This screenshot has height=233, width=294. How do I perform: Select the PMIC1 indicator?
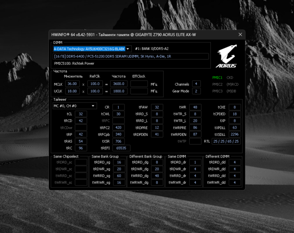[x=217, y=78]
